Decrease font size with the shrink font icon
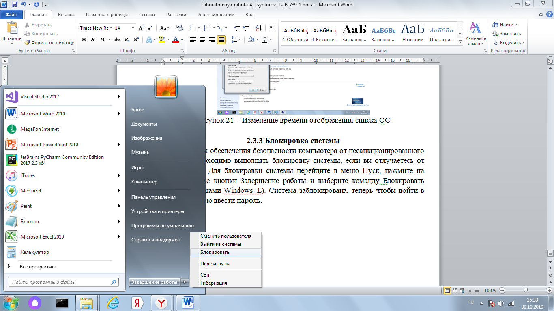The height and width of the screenshot is (311, 554). coord(150,28)
